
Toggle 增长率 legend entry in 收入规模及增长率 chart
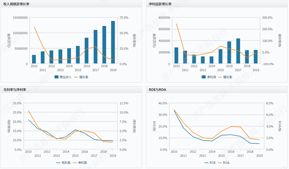coord(81,77)
